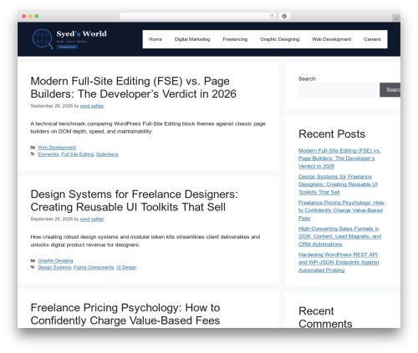Open Web Development category link under first post

click(57, 148)
